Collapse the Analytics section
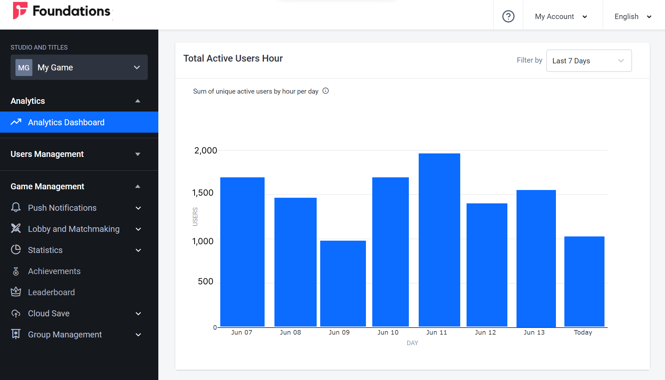 138,101
